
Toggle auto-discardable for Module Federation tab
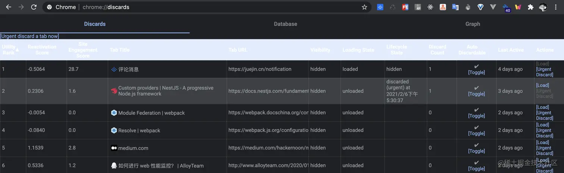tap(476, 116)
